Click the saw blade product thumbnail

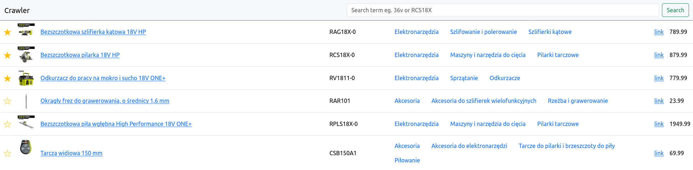[26, 147]
